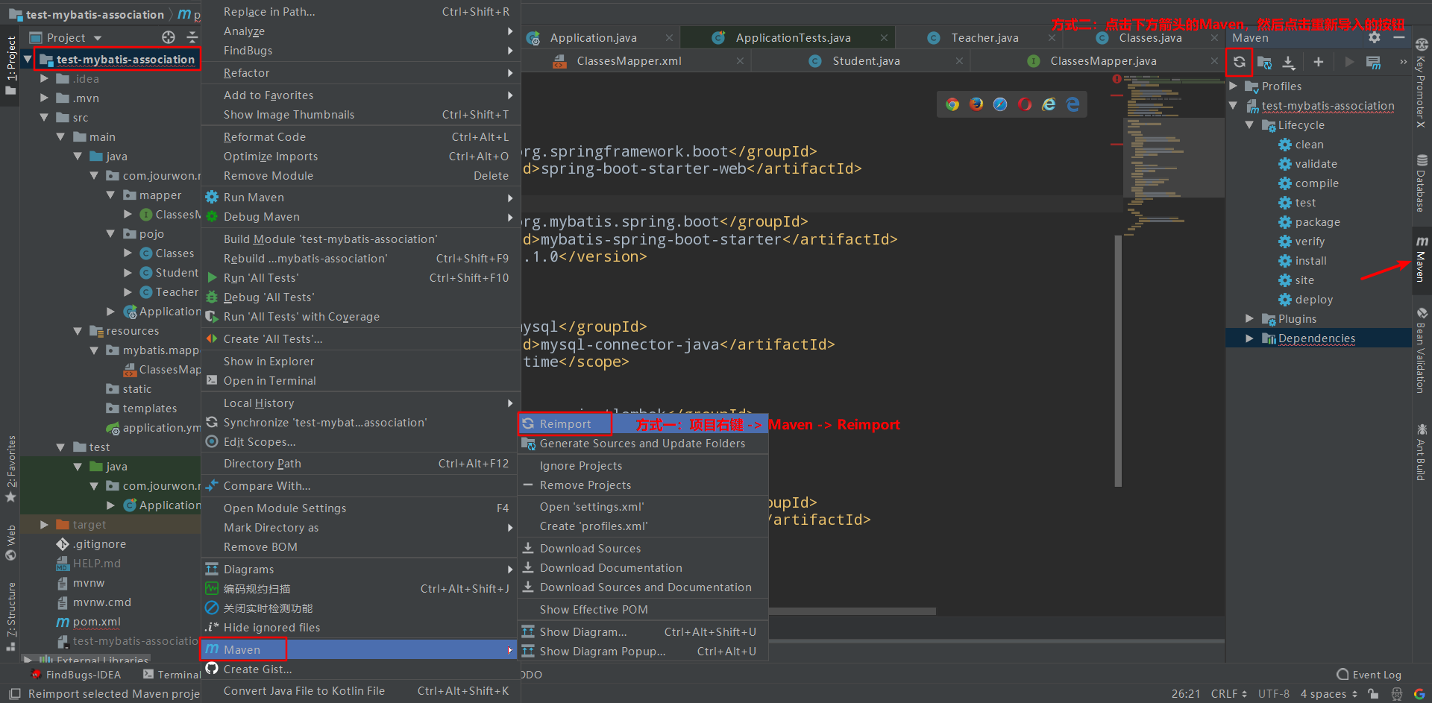The height and width of the screenshot is (703, 1432).
Task: Click Generate Sources and Update Folders menu item
Action: click(x=643, y=444)
